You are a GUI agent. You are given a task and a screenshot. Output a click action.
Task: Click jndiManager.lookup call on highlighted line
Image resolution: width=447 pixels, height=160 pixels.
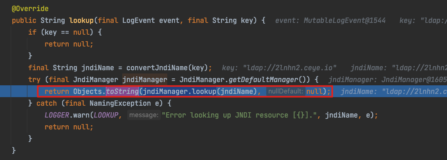(x=179, y=91)
